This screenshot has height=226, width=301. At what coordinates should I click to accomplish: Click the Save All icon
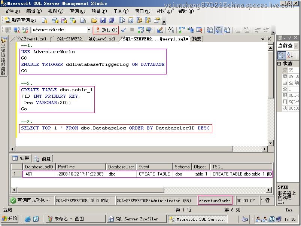[x=112, y=20]
